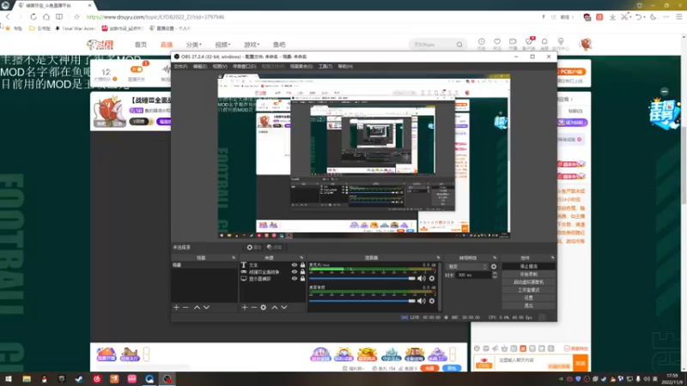The width and height of the screenshot is (687, 386).
Task: Click Douyu search input field
Action: [433, 45]
